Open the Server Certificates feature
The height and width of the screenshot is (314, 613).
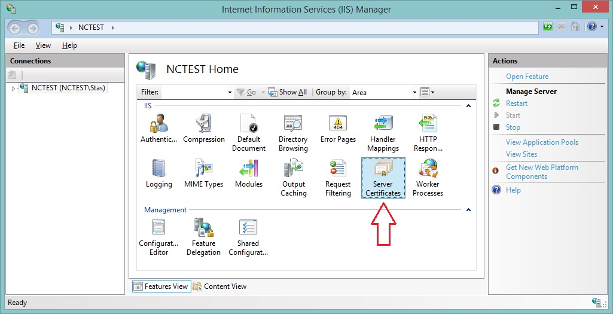pos(383,178)
